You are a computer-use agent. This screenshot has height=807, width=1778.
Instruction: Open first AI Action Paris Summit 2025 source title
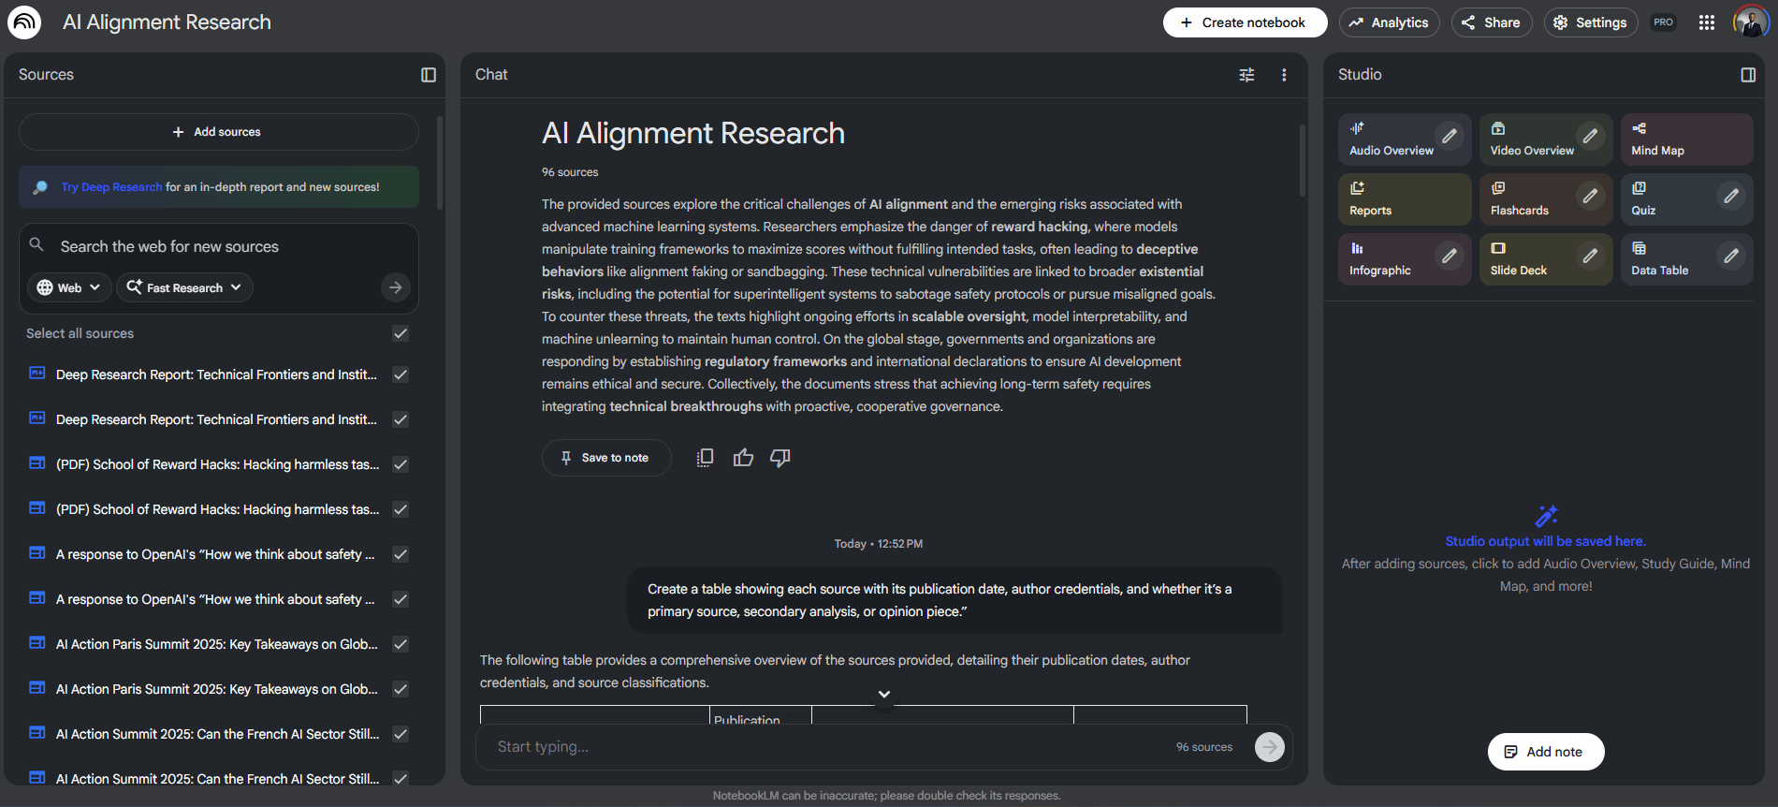(217, 644)
